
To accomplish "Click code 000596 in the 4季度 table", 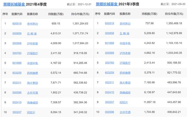I will click(x=17, y=93).
